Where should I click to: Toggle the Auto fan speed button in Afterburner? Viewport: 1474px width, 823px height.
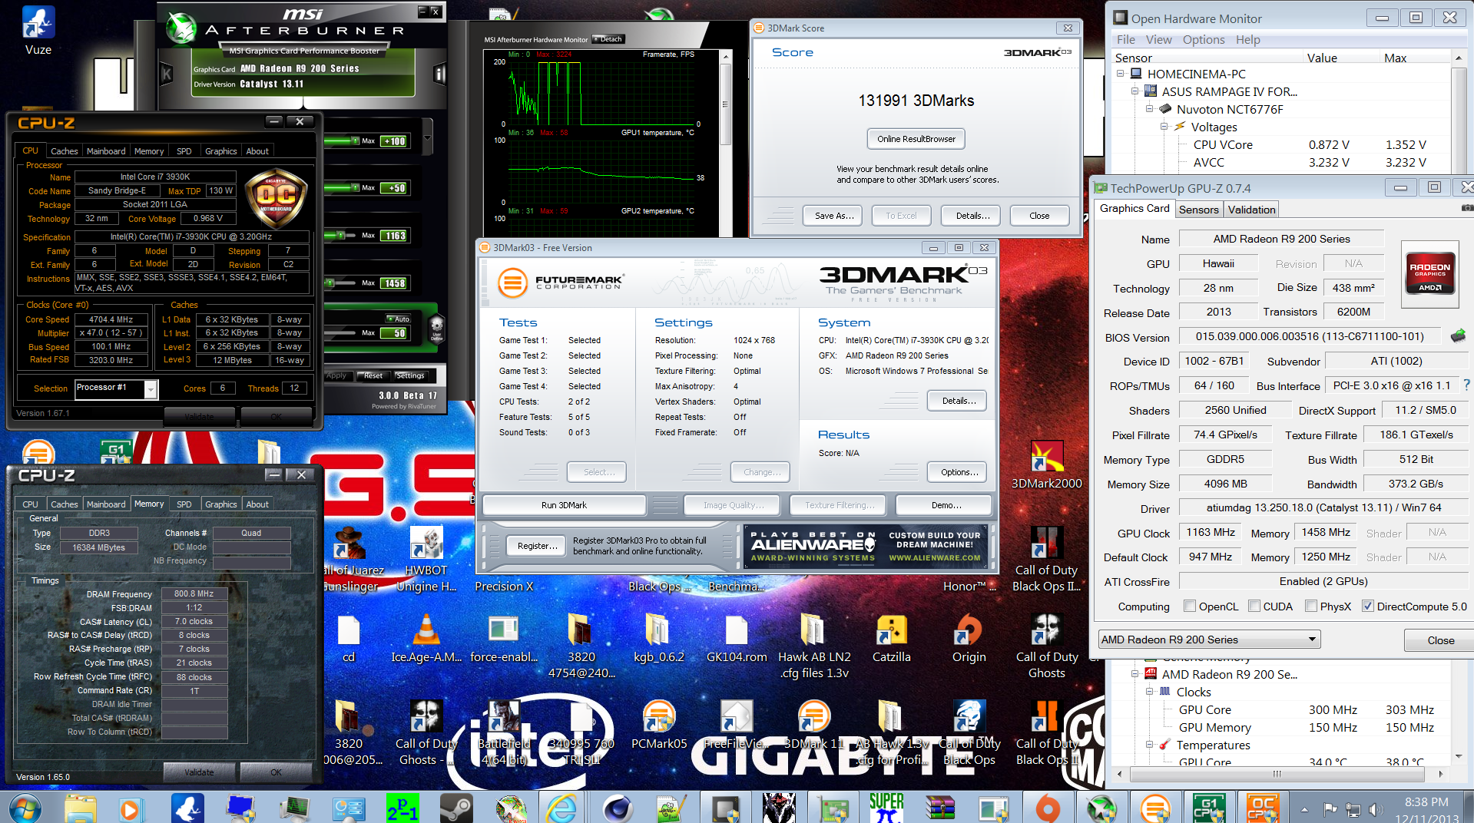click(399, 319)
